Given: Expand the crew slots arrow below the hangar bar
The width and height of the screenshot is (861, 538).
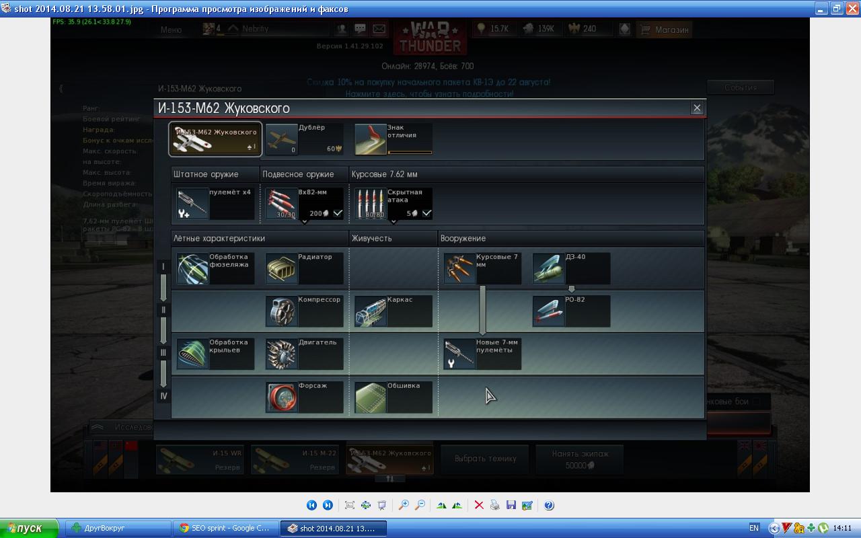Looking at the screenshot, I should coord(390,479).
